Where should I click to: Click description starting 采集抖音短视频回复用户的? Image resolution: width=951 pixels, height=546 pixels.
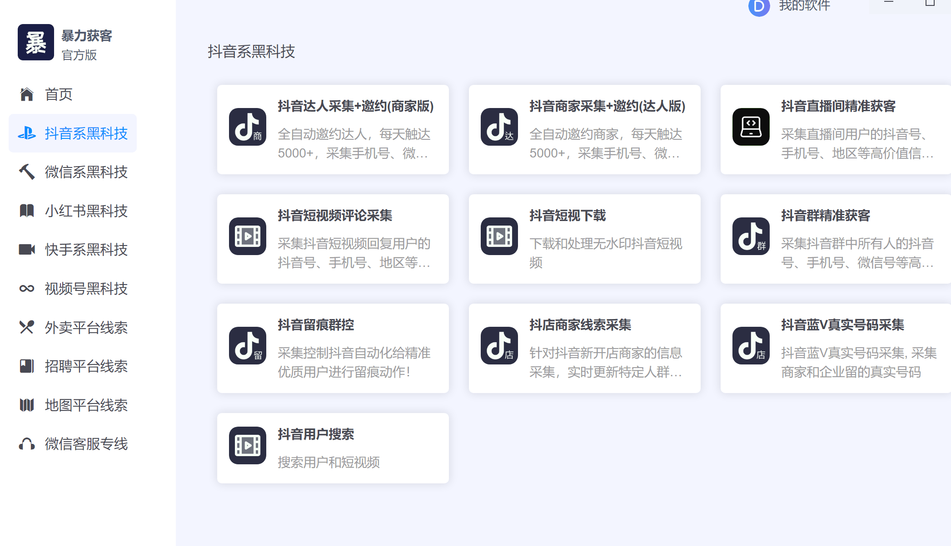tap(354, 253)
